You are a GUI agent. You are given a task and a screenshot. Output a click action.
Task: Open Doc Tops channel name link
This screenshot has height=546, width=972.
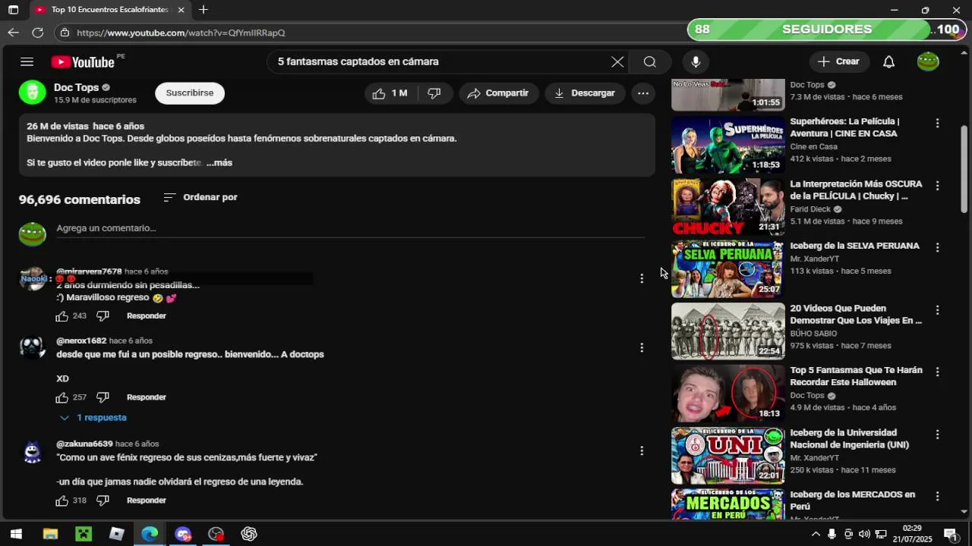pyautogui.click(x=76, y=87)
